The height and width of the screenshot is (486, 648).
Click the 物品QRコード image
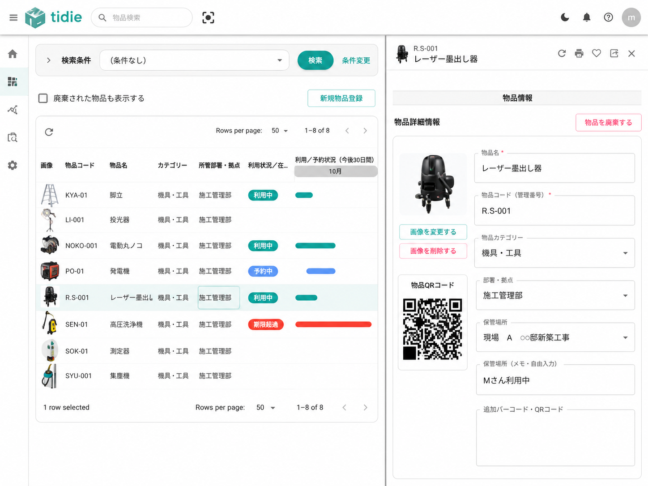432,329
